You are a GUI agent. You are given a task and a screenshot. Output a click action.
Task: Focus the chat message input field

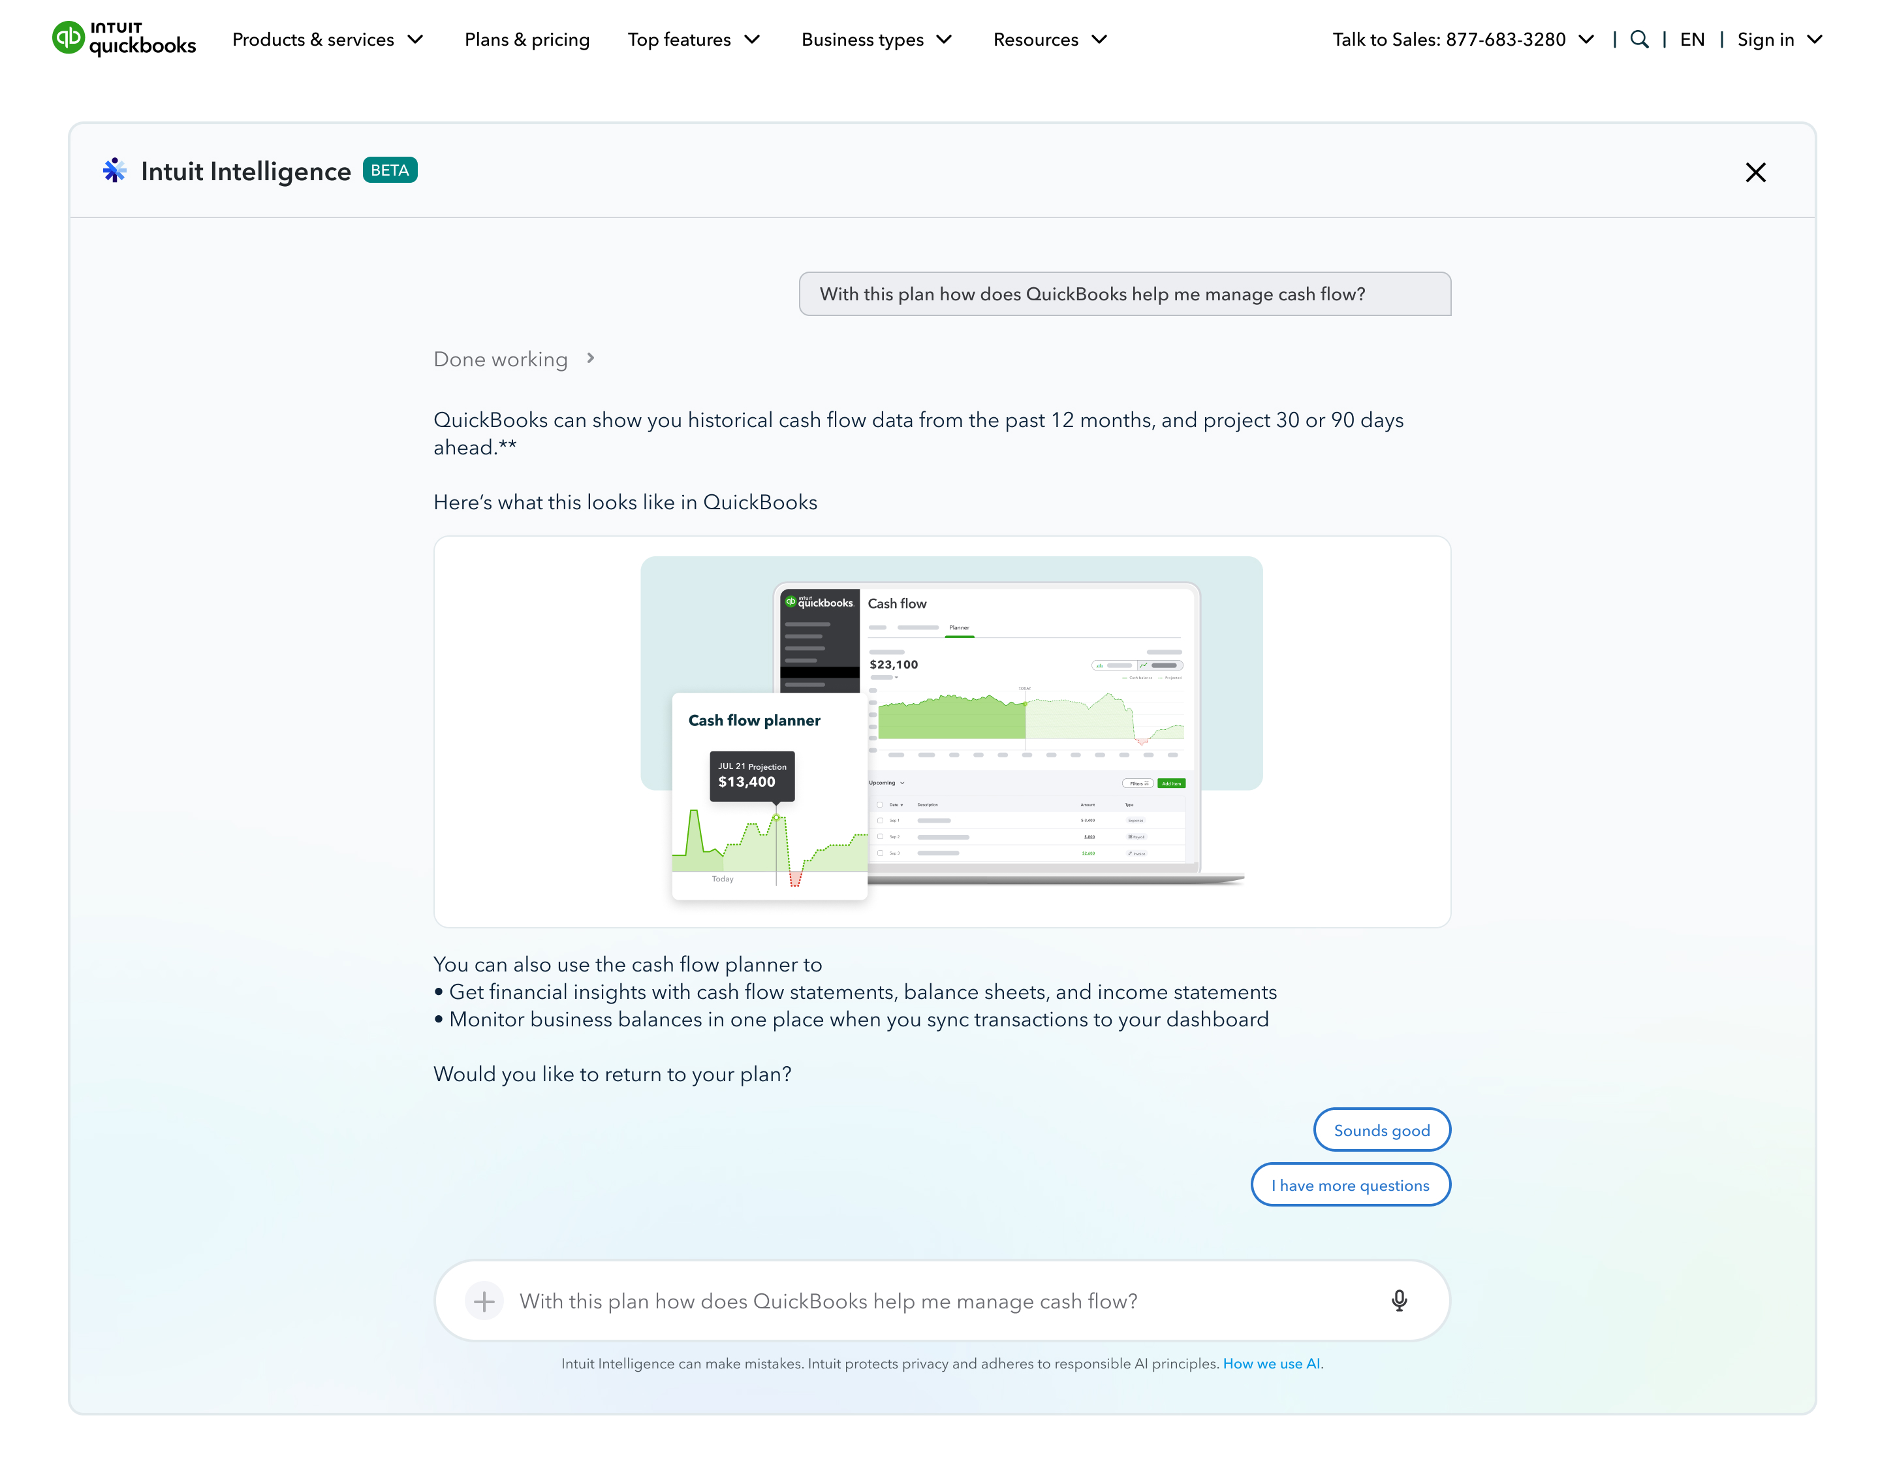pos(943,1301)
